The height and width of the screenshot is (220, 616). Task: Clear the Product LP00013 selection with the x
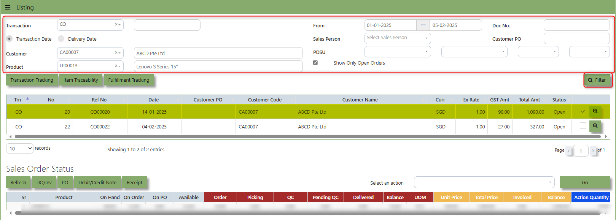pos(116,66)
